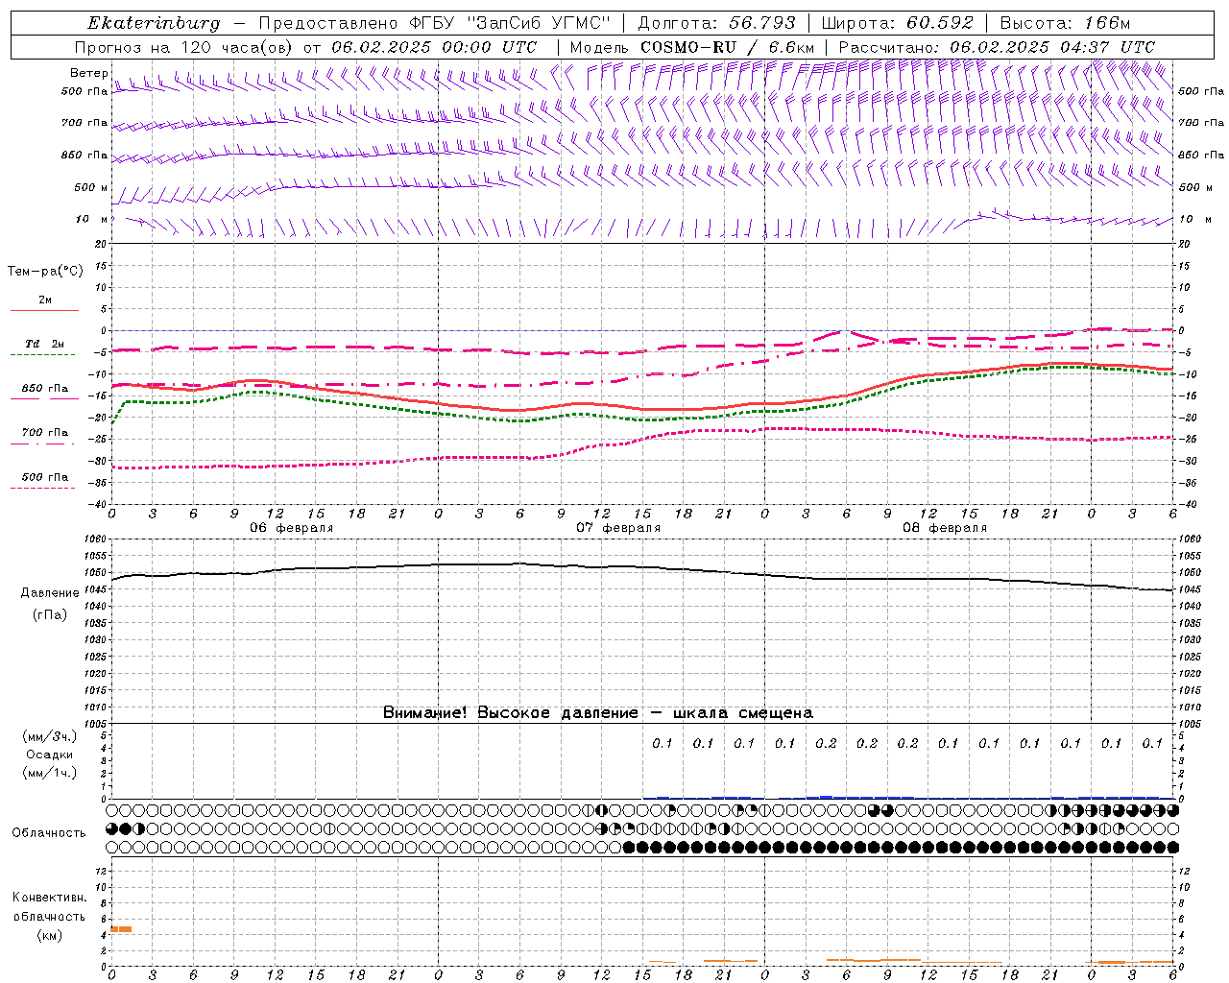Click the Рассчитано: 06.02.2025 04:37 UTC timestamp
Image resolution: width=1229 pixels, height=983 pixels.
pyautogui.click(x=997, y=47)
